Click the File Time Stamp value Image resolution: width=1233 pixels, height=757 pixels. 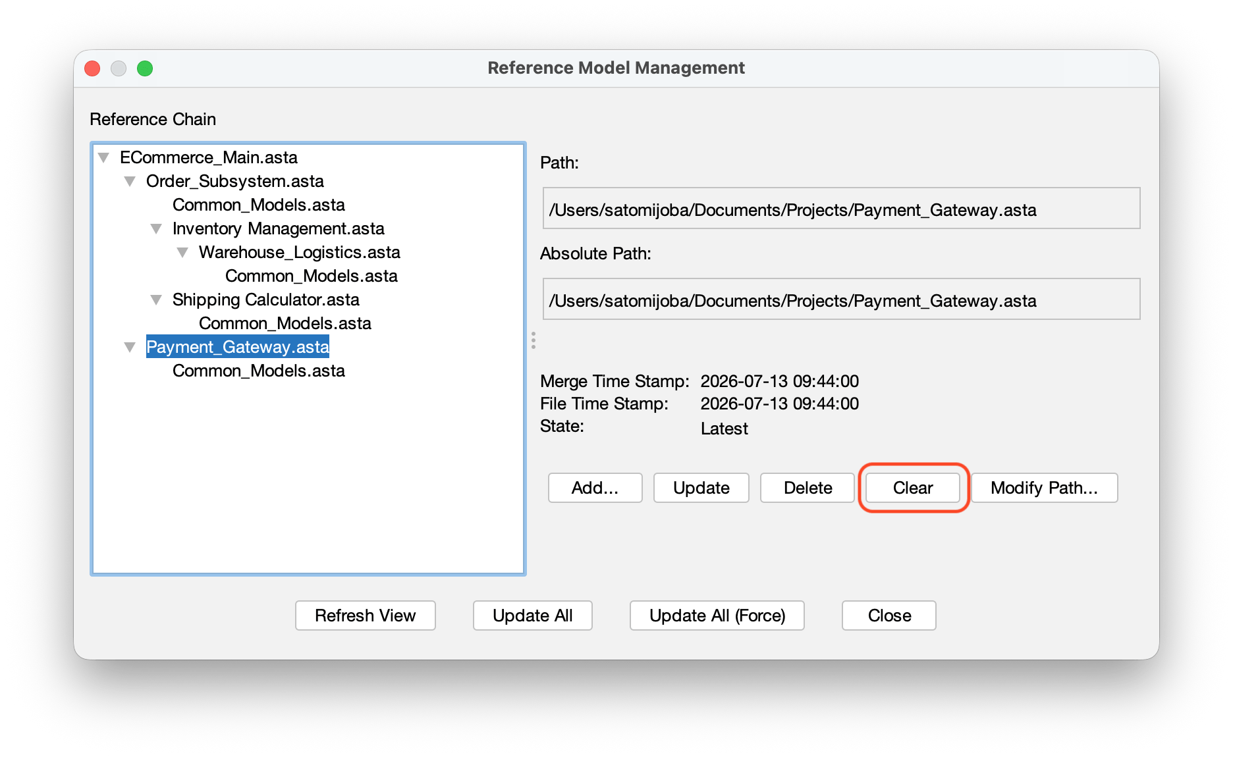click(x=780, y=404)
